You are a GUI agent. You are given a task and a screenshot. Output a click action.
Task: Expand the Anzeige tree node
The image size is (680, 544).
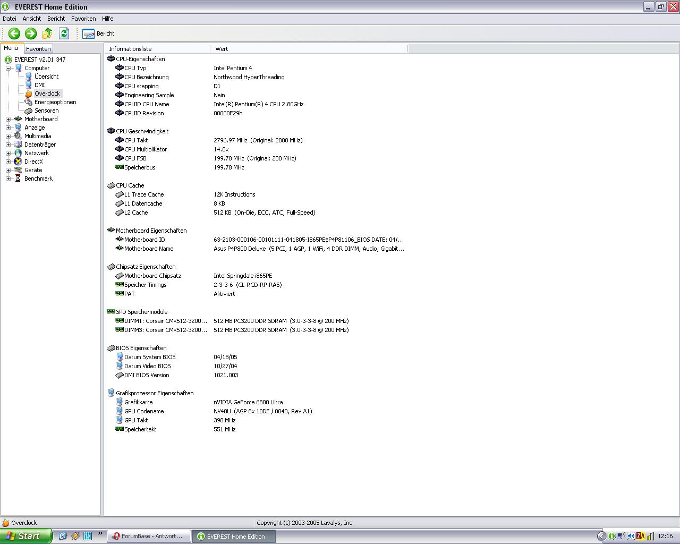(8, 127)
